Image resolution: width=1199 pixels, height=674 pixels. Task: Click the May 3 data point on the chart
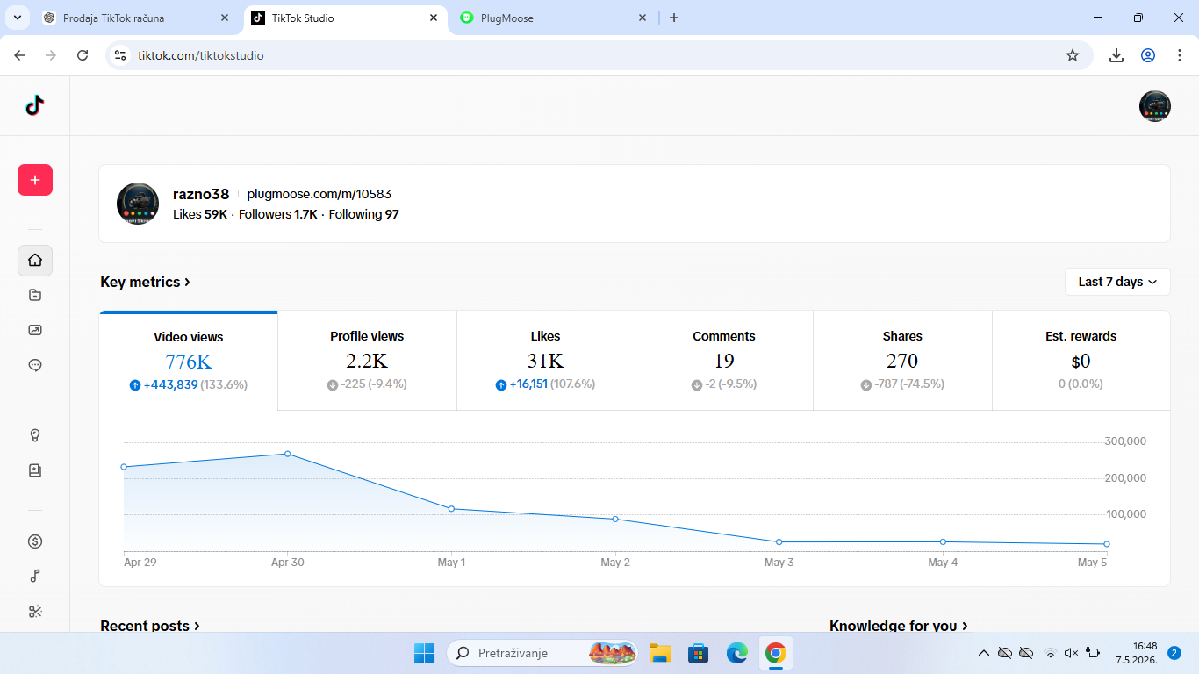click(x=779, y=542)
